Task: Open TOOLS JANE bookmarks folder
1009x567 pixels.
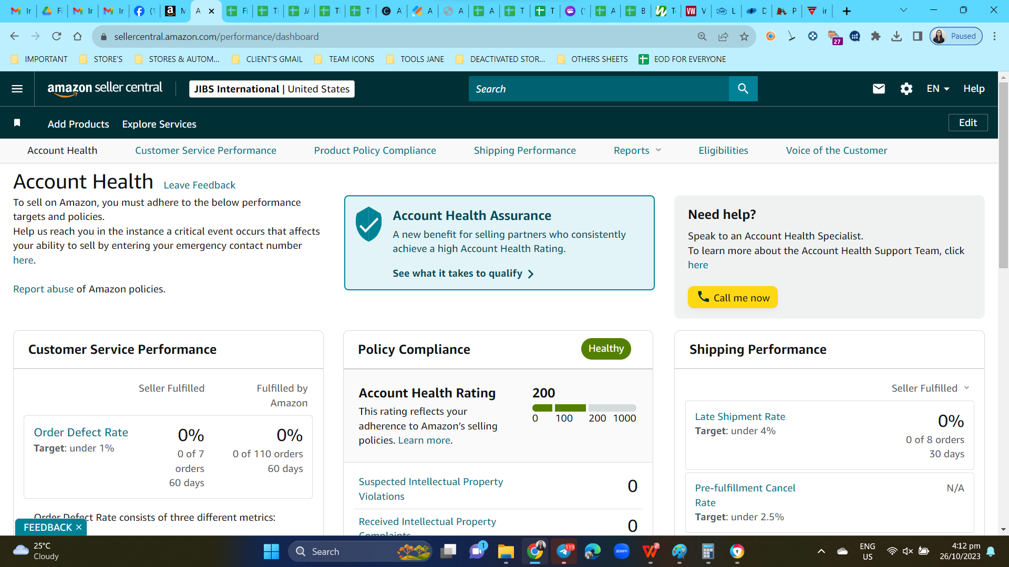Action: [x=415, y=59]
